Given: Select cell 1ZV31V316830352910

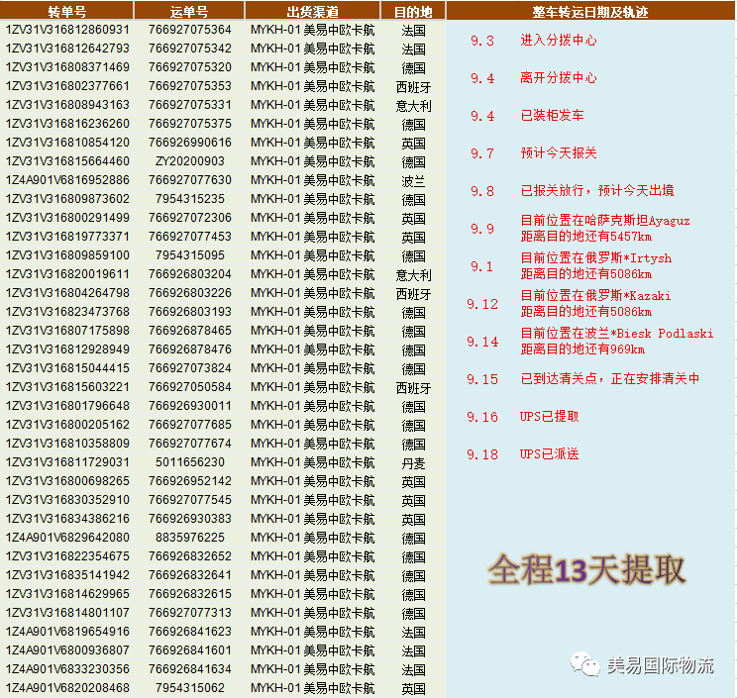Looking at the screenshot, I should point(67,499).
